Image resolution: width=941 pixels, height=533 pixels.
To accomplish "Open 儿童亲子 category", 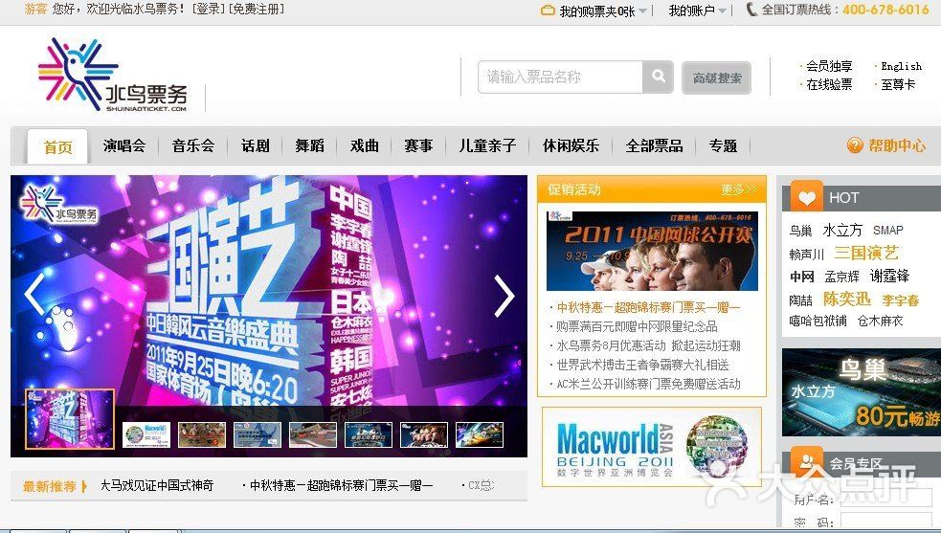I will 487,145.
